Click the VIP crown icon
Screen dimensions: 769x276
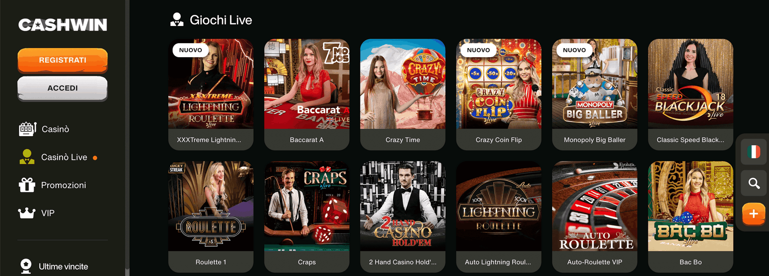(26, 213)
